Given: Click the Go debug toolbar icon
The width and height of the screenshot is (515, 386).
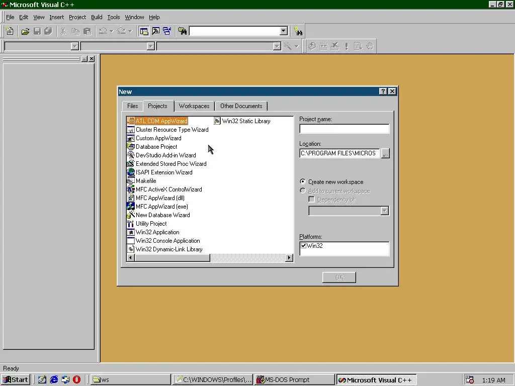Looking at the screenshot, I should [358, 46].
